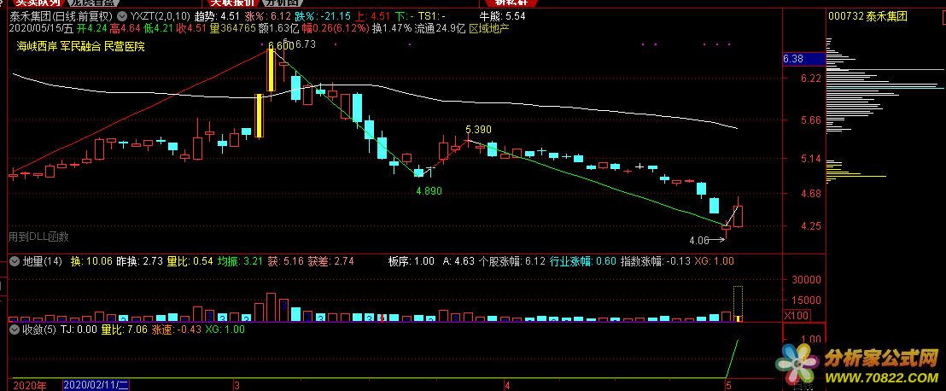Expand the 收敛(5) indicator chevron
Screen dimensions: 946x391
click(x=14, y=330)
